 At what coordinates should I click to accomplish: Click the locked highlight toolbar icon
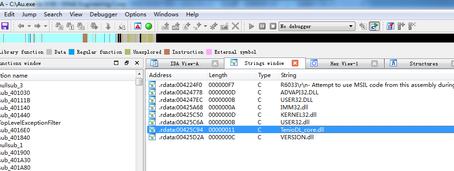click(x=122, y=26)
